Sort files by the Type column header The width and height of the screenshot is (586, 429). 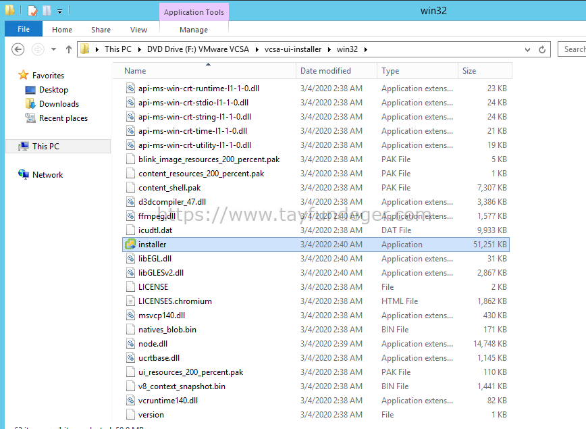coord(417,71)
